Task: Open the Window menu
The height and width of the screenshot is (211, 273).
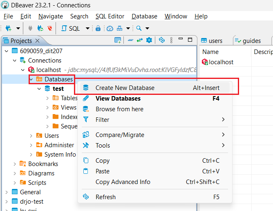Action: click(176, 16)
